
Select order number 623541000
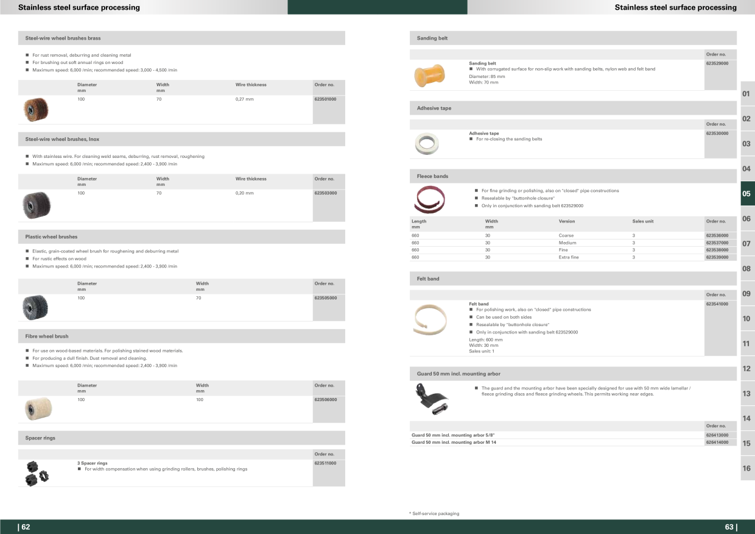click(x=717, y=304)
